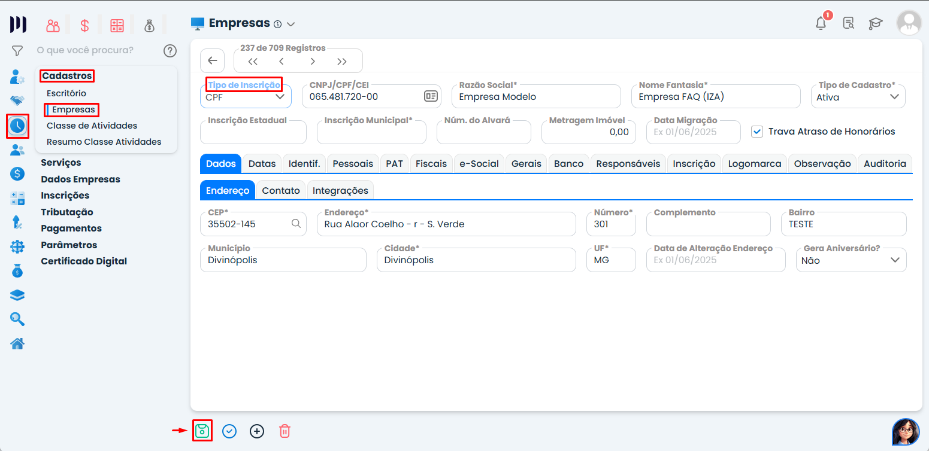Click the blue checkmark confirm icon
Screen dimensions: 929x451
pyautogui.click(x=229, y=431)
